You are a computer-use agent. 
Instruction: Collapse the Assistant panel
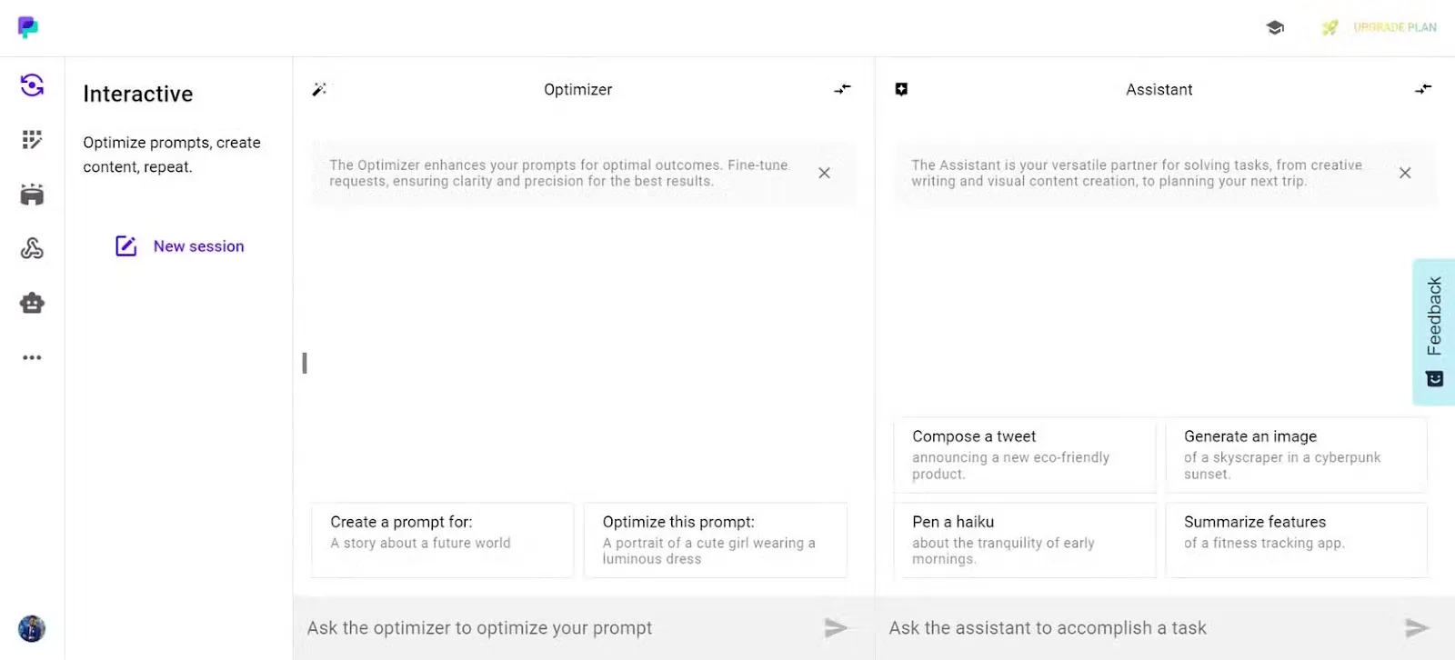tap(1423, 89)
